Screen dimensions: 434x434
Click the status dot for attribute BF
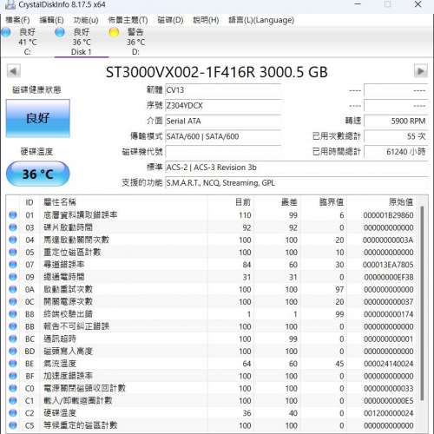point(13,376)
